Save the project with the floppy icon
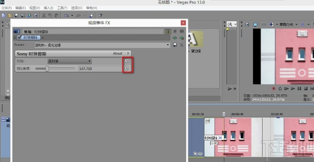The height and width of the screenshot is (162, 314). click(17, 15)
